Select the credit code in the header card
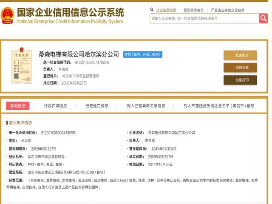 click(92, 62)
